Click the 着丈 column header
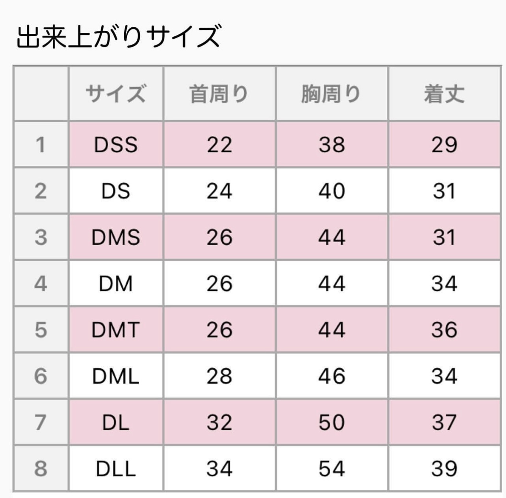The height and width of the screenshot is (498, 506). (x=444, y=94)
